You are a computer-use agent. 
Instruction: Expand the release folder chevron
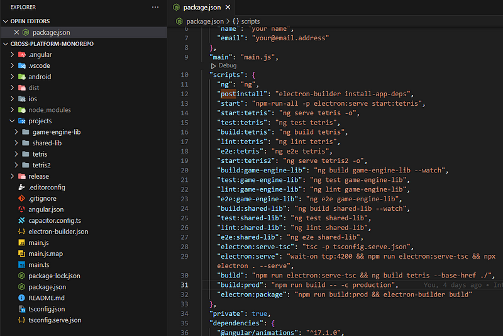[x=12, y=176]
